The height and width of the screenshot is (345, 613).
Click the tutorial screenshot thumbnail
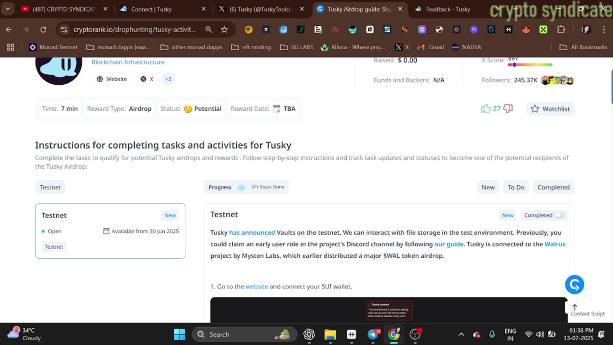pyautogui.click(x=389, y=310)
